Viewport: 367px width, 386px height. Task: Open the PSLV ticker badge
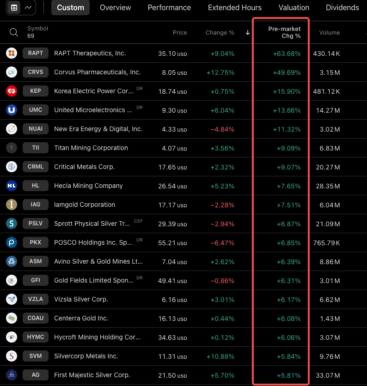36,223
